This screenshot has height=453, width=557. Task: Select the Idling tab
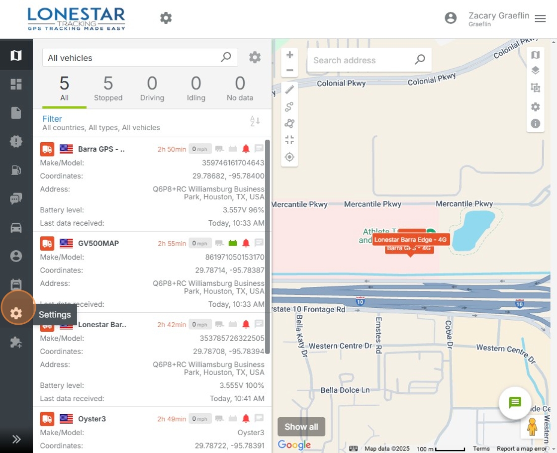click(x=196, y=89)
